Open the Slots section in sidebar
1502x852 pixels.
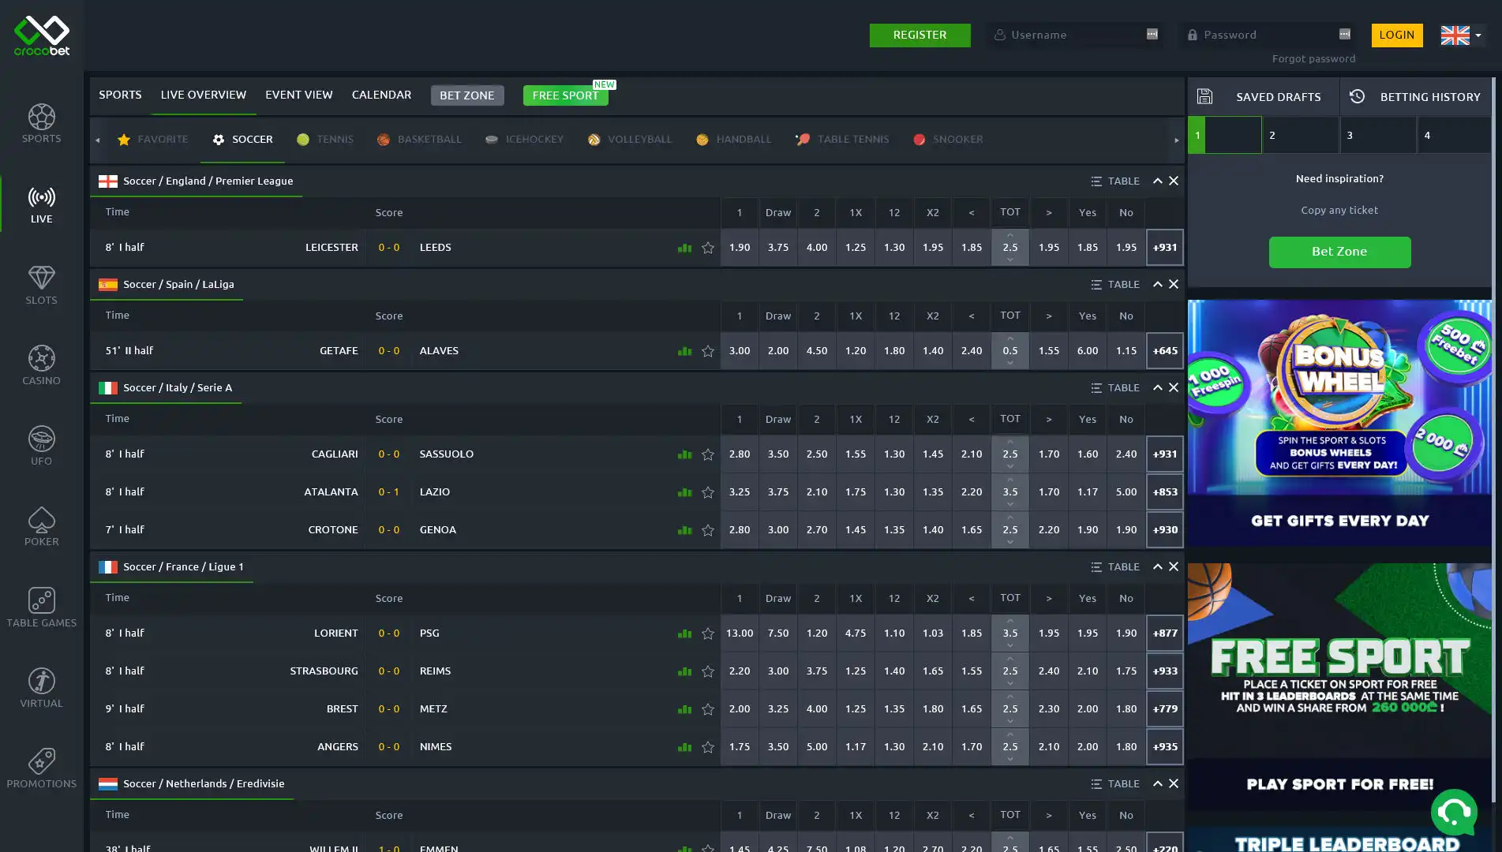[41, 285]
